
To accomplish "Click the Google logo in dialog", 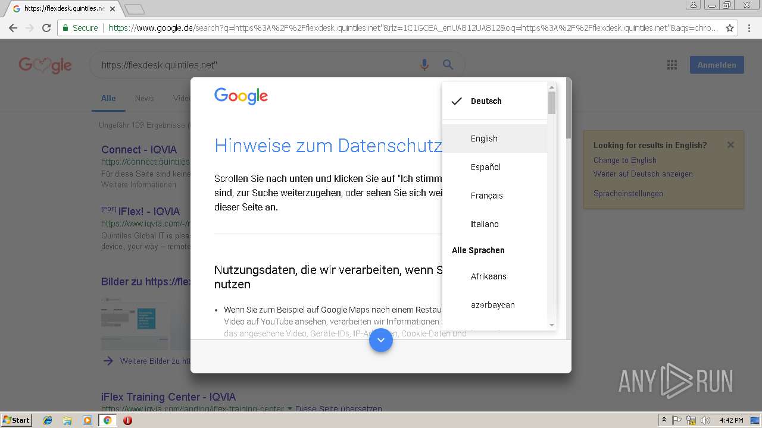I will point(241,96).
